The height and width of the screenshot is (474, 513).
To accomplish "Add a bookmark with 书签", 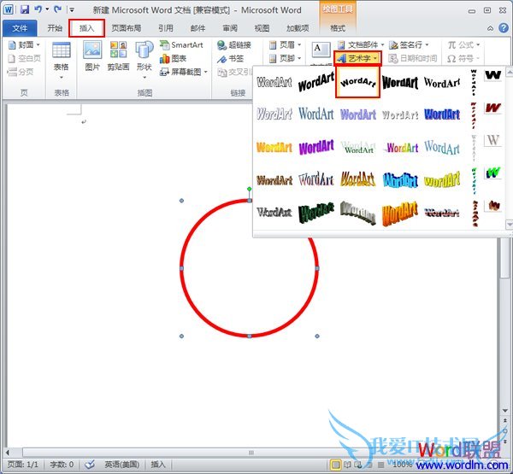I will [231, 59].
